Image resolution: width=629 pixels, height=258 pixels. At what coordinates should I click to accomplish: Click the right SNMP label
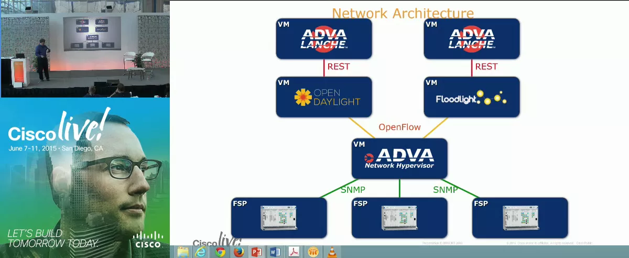(445, 189)
